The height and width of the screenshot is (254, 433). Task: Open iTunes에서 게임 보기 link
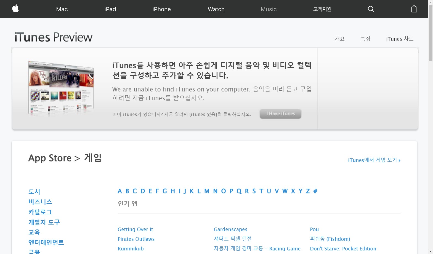tap(374, 160)
